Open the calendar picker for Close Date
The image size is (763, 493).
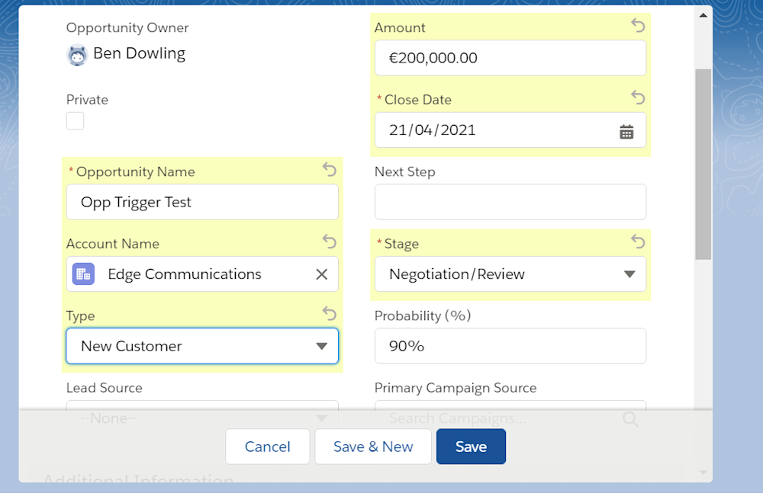(x=626, y=131)
